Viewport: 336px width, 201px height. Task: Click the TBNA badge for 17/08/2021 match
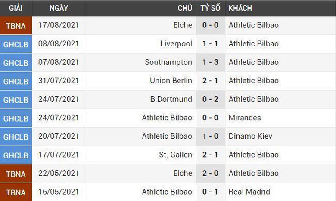pos(16,26)
